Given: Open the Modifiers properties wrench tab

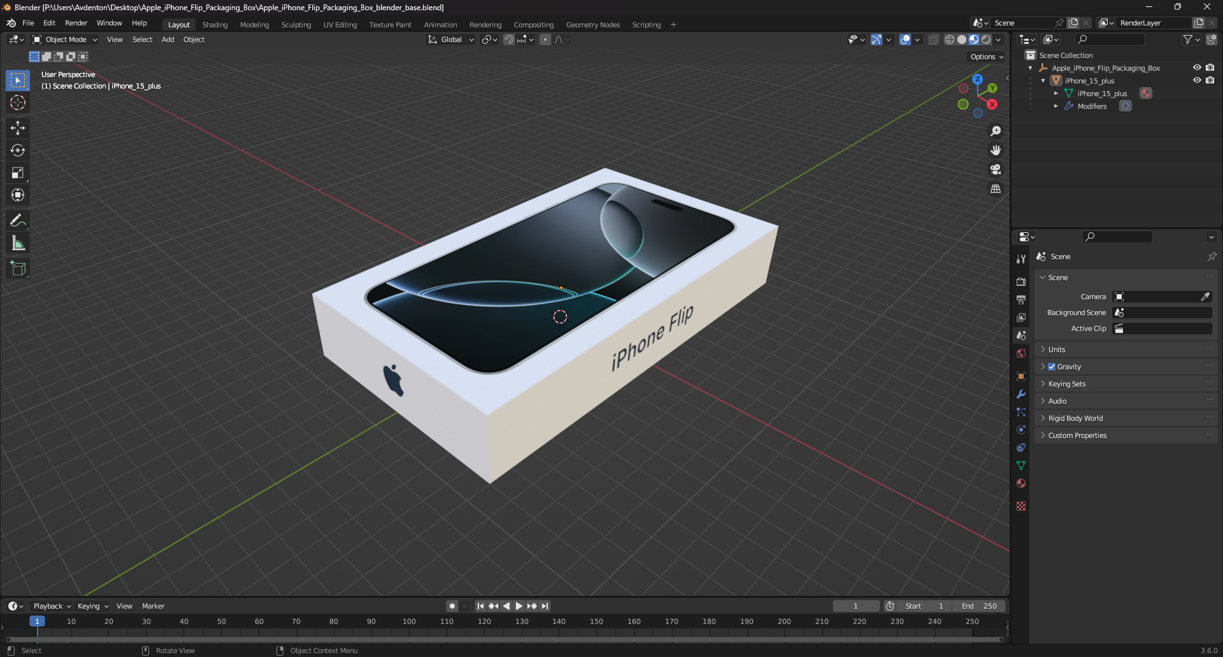Looking at the screenshot, I should click(1021, 394).
